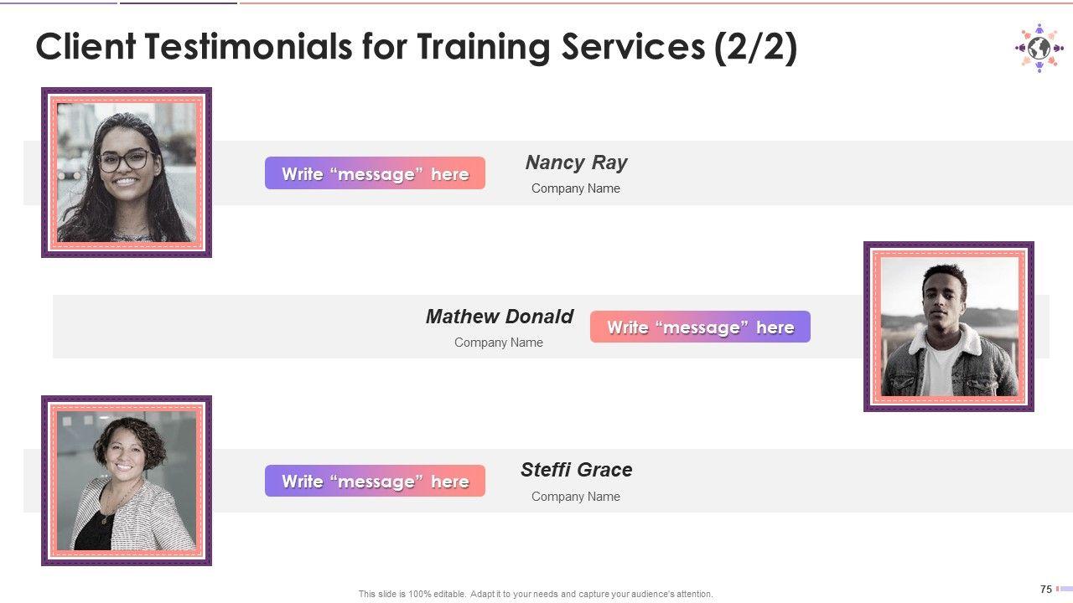The width and height of the screenshot is (1073, 603).
Task: Click the slide number 75
Action: tap(1046, 590)
